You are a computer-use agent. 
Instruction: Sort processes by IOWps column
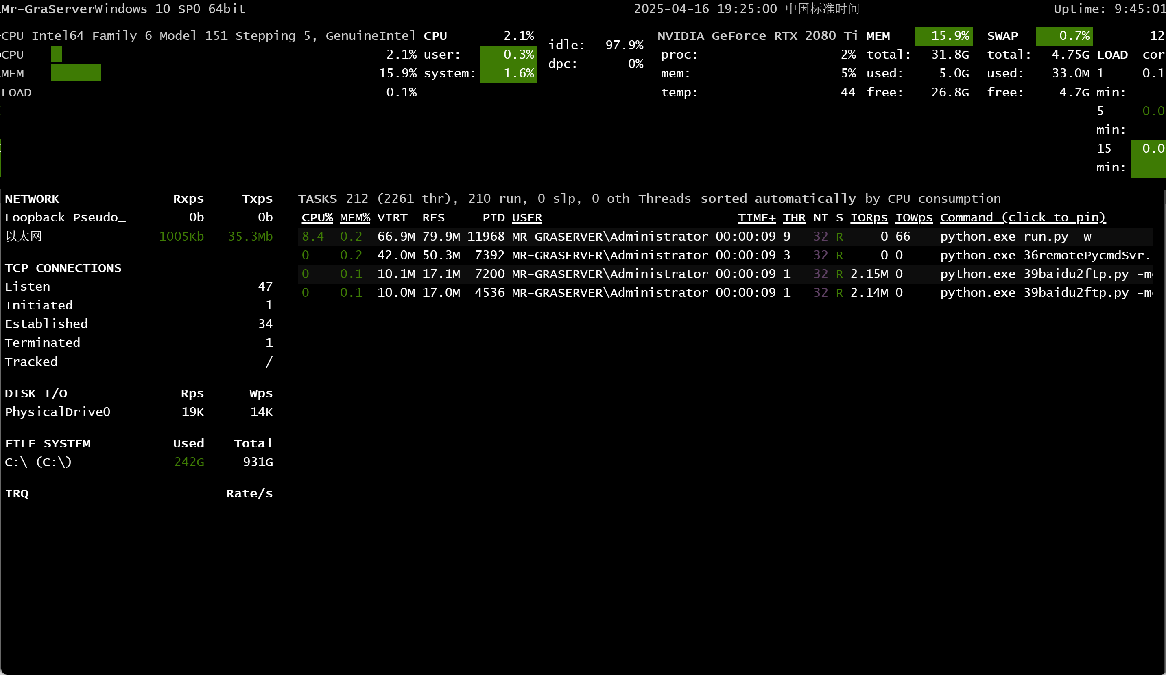[914, 217]
